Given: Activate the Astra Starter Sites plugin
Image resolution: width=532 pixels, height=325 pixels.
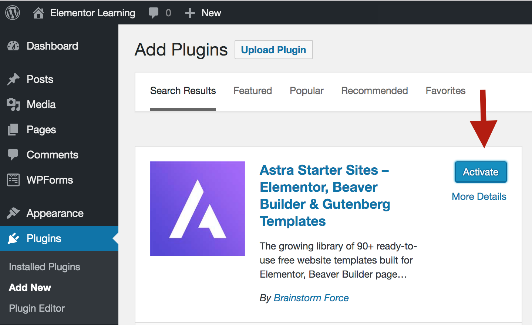Looking at the screenshot, I should [481, 172].
